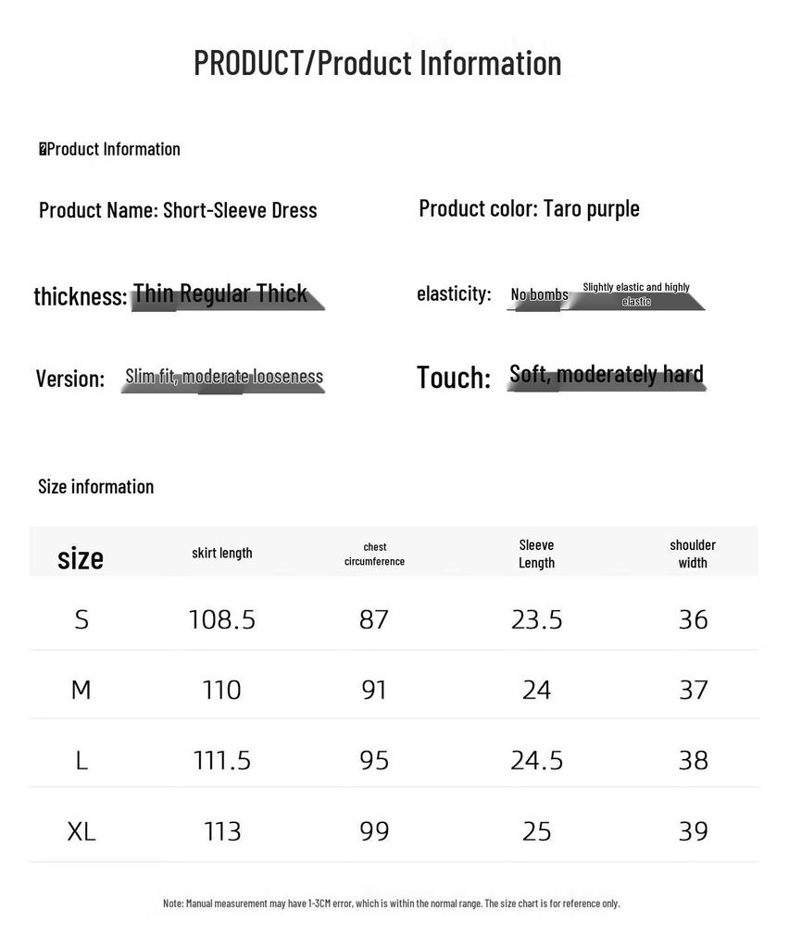The image size is (789, 948).
Task: Click Product color: Taro purple text
Action: click(529, 208)
